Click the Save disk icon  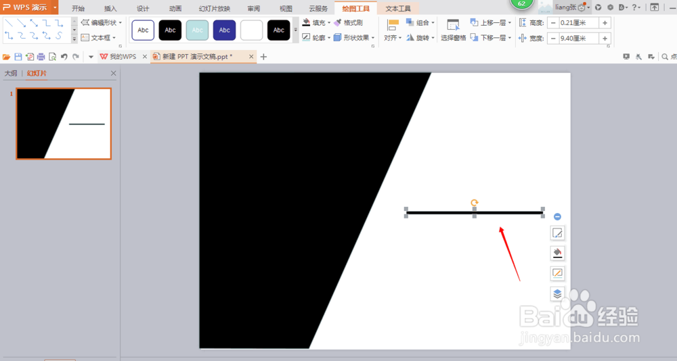click(18, 57)
